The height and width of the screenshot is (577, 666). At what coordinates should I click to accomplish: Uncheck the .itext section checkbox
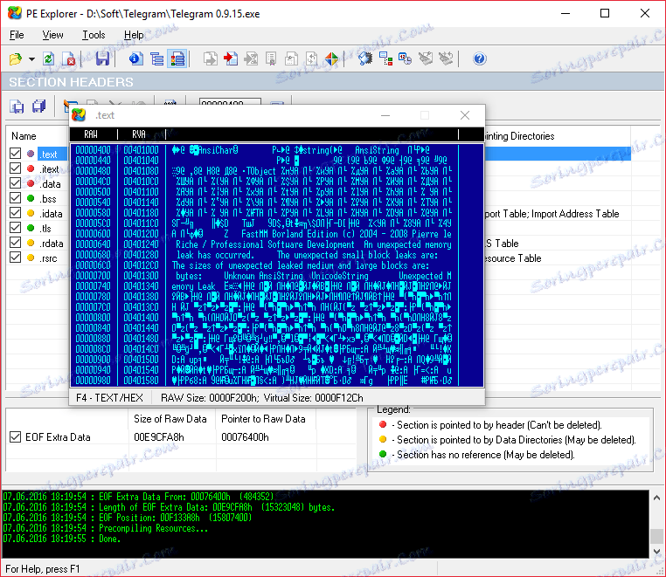(15, 169)
